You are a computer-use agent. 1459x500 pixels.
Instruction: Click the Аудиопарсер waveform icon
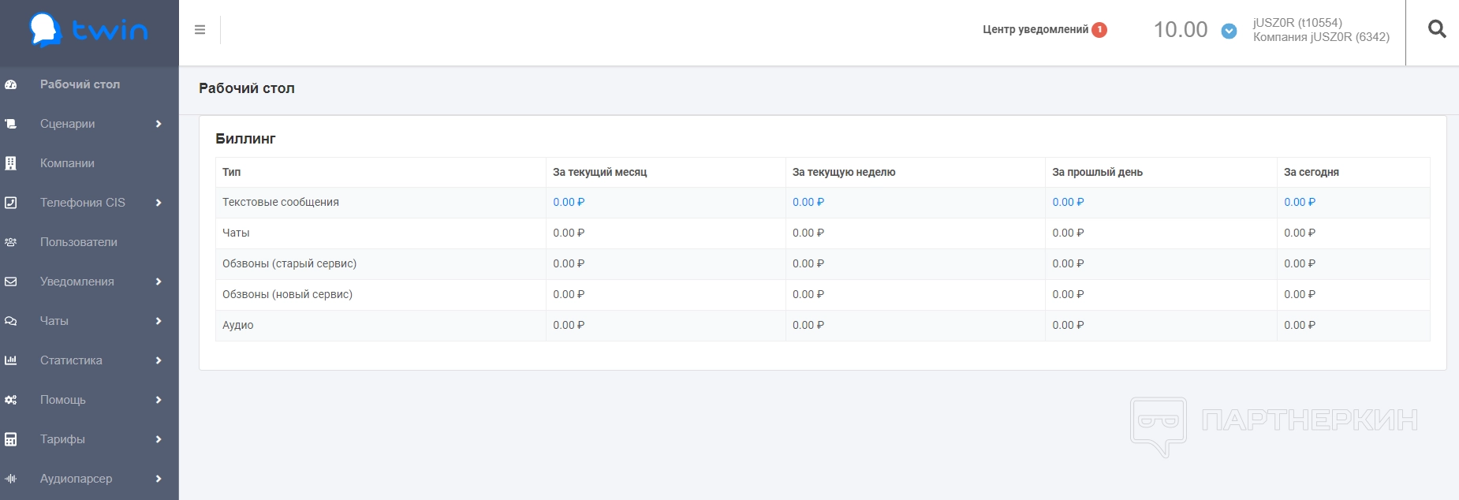pyautogui.click(x=11, y=479)
